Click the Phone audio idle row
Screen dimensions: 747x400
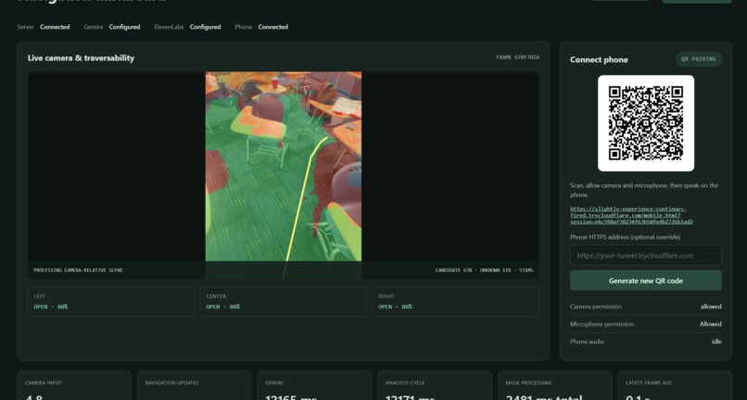646,342
